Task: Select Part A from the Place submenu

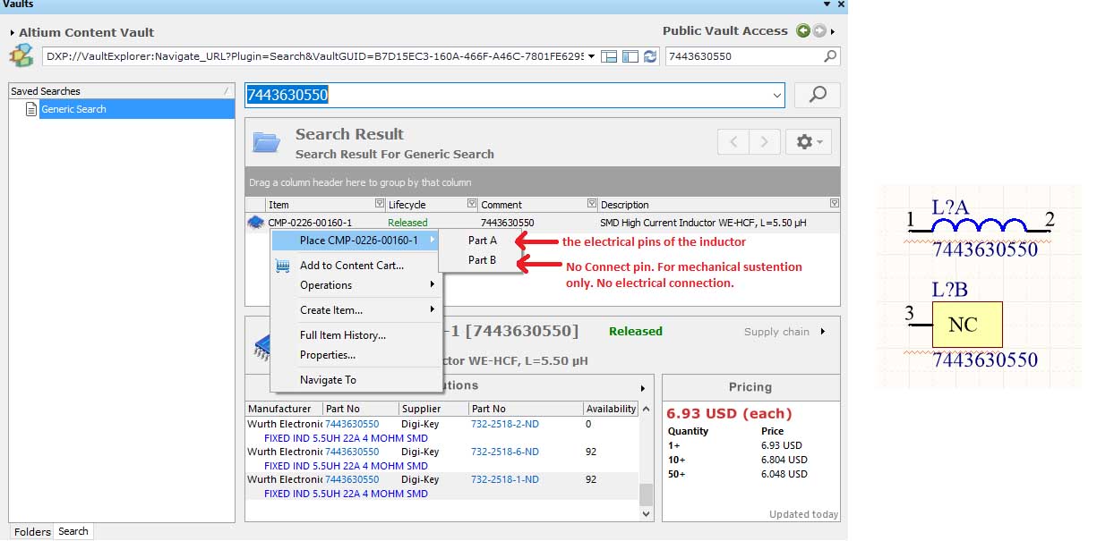Action: (482, 241)
